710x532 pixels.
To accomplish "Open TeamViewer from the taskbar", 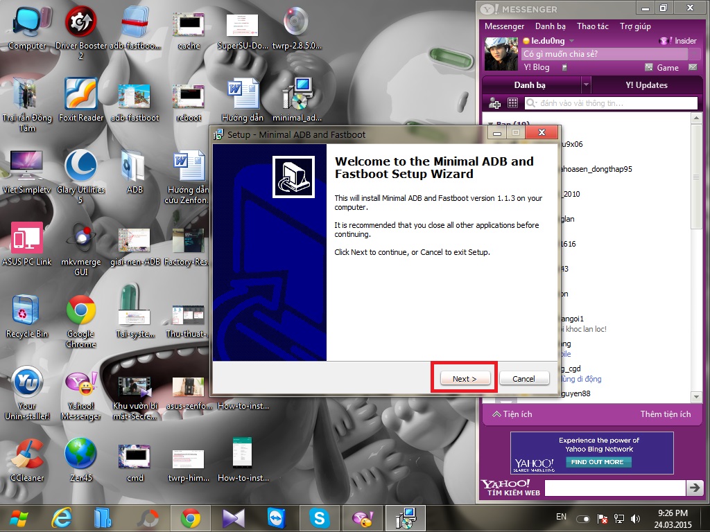I will [276, 518].
